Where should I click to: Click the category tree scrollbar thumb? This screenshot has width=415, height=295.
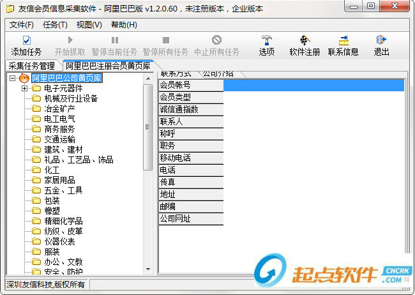[148, 127]
